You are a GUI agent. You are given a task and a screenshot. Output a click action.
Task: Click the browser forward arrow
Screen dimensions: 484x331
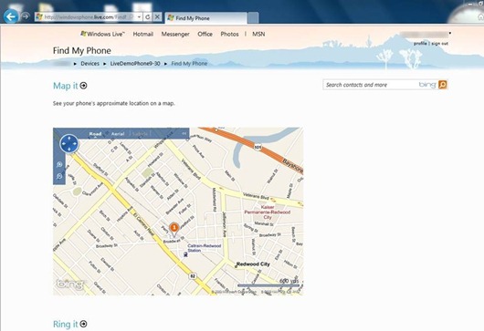[26, 16]
